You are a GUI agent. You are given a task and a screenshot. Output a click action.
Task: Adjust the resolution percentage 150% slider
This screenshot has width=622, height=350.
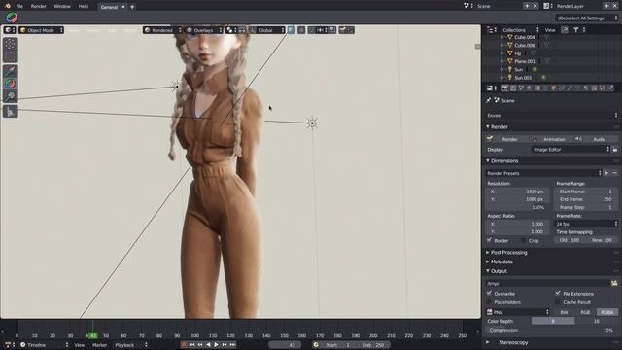pyautogui.click(x=517, y=207)
